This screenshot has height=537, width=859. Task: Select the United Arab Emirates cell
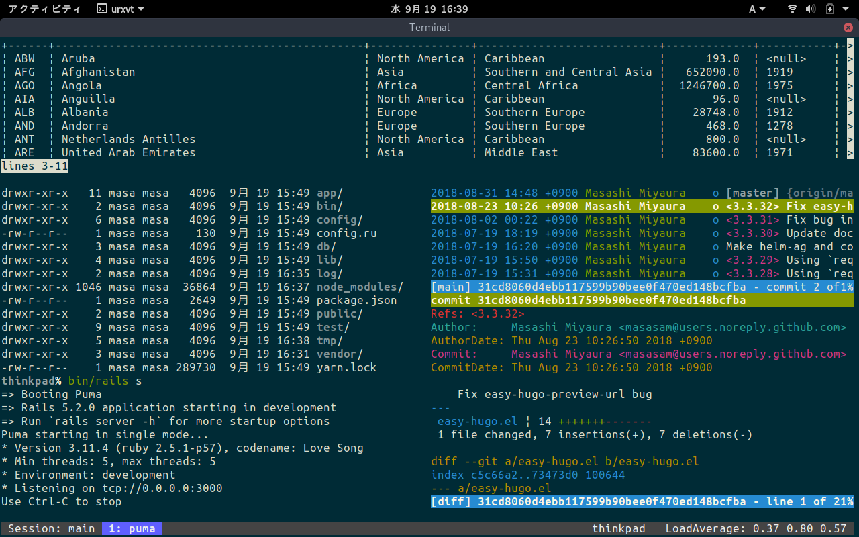[x=129, y=152]
